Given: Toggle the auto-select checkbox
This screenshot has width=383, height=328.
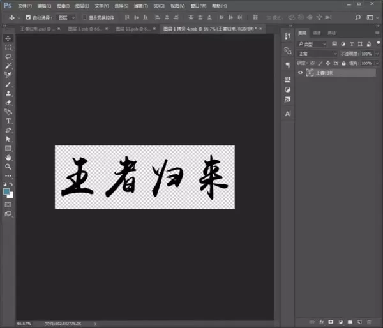Looking at the screenshot, I should click(x=28, y=17).
